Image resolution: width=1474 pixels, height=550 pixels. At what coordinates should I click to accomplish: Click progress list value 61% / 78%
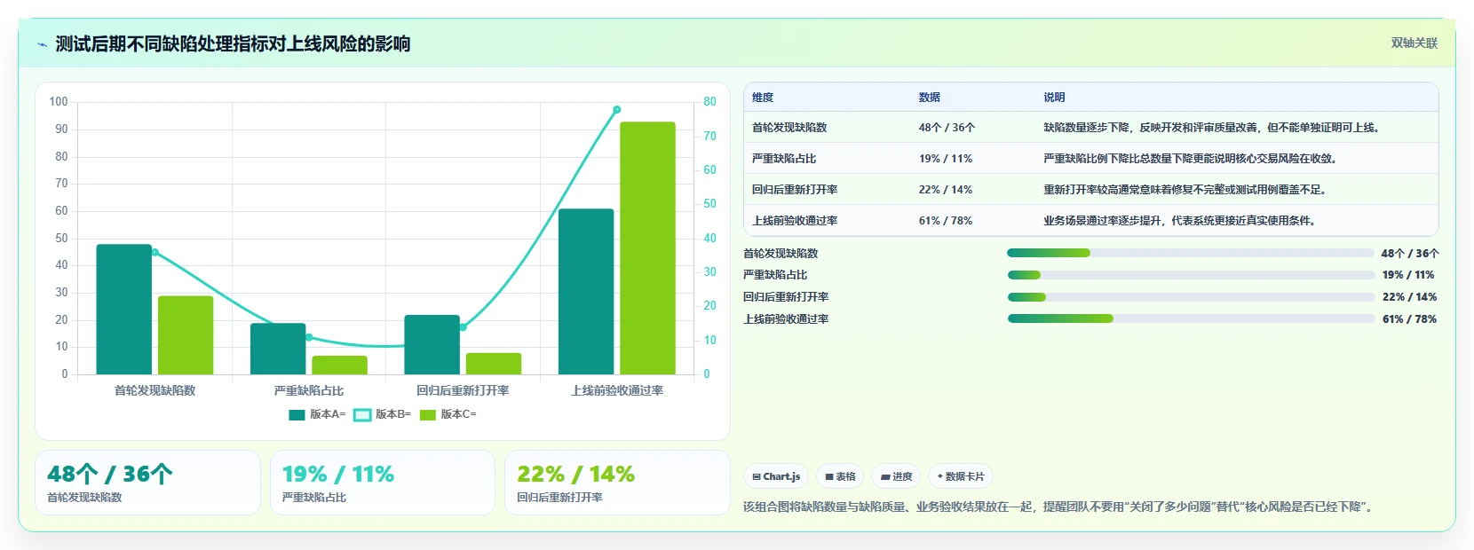1409,319
